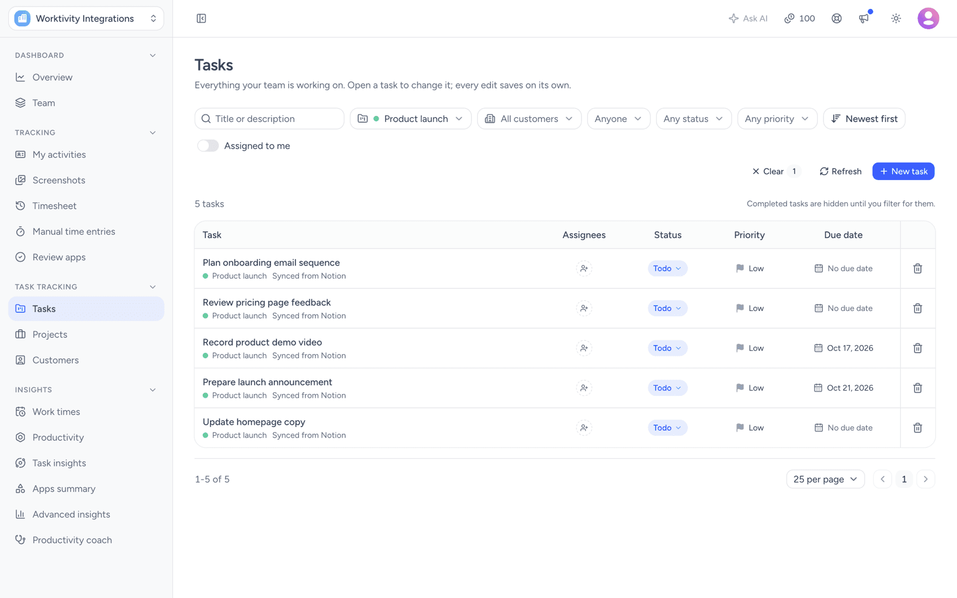The height and width of the screenshot is (598, 957).
Task: Add assignee to Plan onboarding email sequence
Action: (584, 269)
